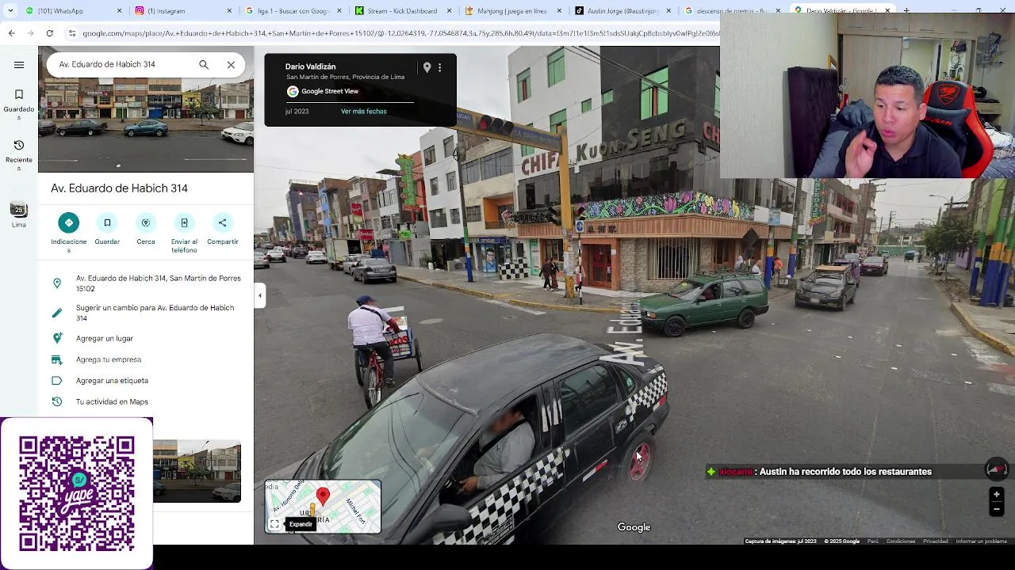Click Agrega tu empresa
This screenshot has width=1015, height=570.
point(146,359)
